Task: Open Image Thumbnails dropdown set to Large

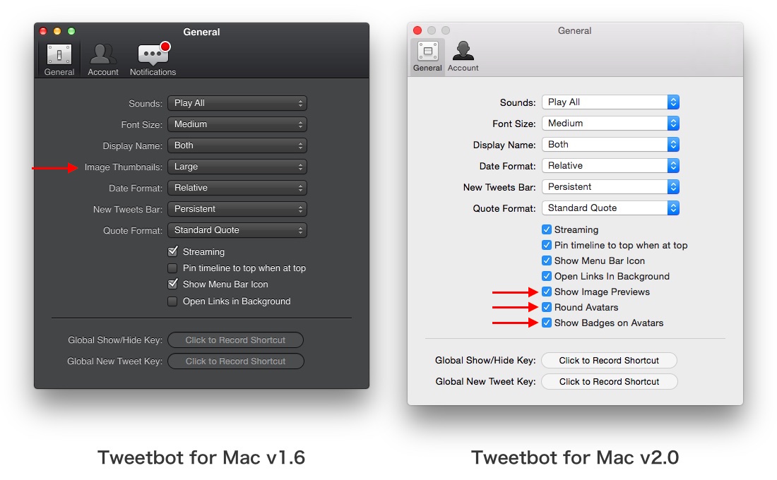Action: click(237, 167)
